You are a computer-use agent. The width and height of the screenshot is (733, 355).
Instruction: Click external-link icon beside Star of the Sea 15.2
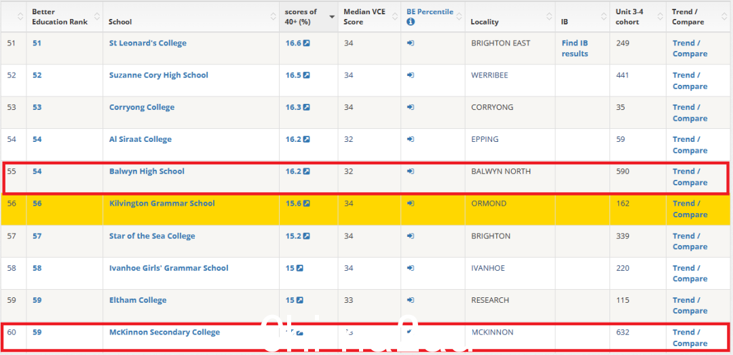306,236
